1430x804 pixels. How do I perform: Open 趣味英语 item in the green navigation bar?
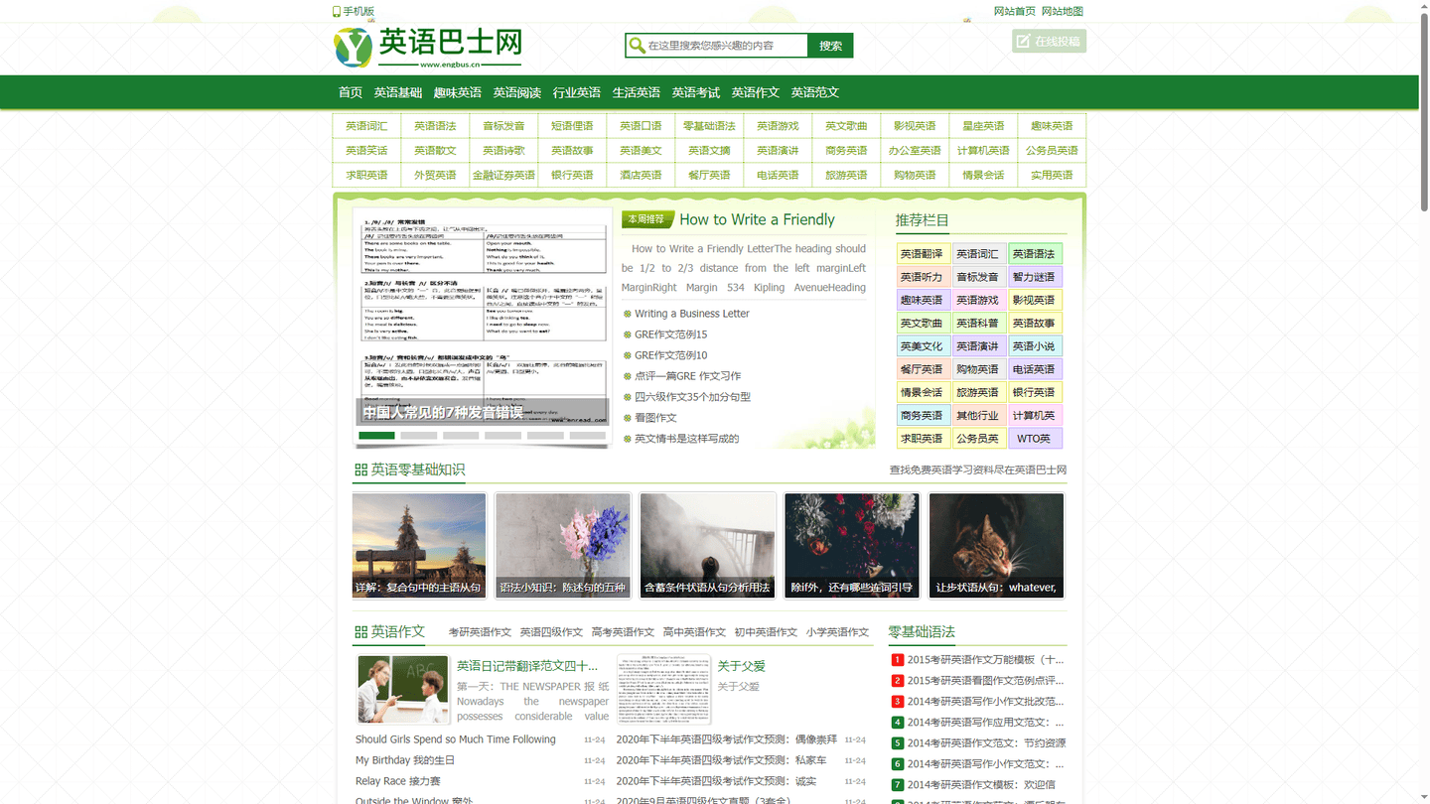click(x=458, y=92)
